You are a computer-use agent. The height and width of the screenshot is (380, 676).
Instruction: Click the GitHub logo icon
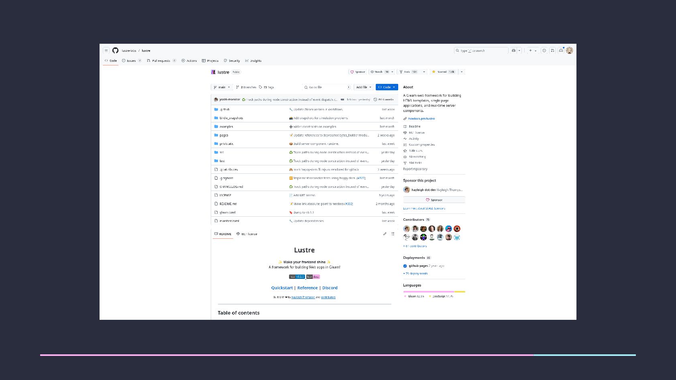pos(116,51)
